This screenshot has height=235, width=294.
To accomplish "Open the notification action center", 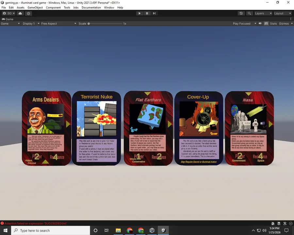I will 286,230.
